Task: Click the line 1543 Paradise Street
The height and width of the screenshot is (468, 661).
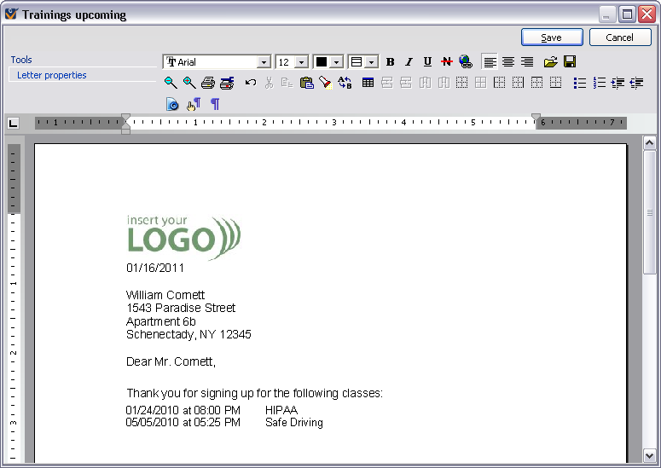Action: (181, 308)
